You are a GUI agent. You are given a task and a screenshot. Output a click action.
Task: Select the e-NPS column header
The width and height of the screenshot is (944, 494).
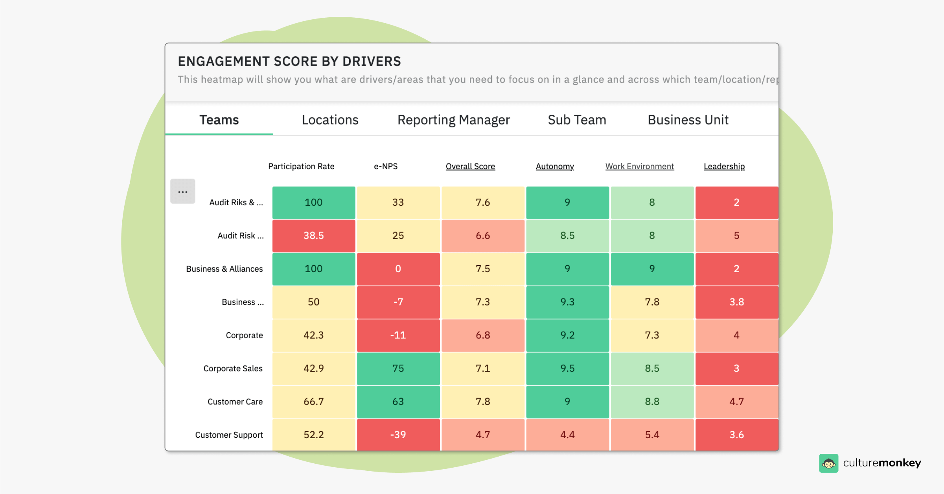click(386, 166)
